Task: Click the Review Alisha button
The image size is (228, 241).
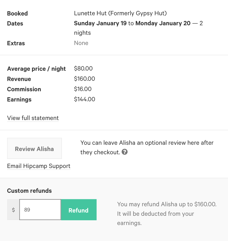Action: click(x=34, y=148)
